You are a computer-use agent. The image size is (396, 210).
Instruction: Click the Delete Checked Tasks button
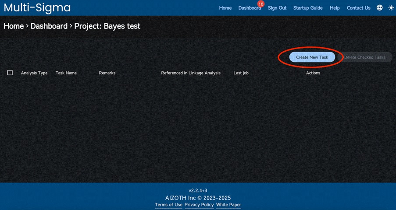364,57
